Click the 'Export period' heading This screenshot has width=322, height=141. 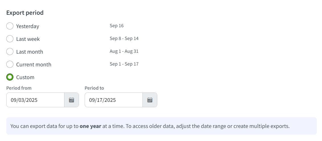25,13
